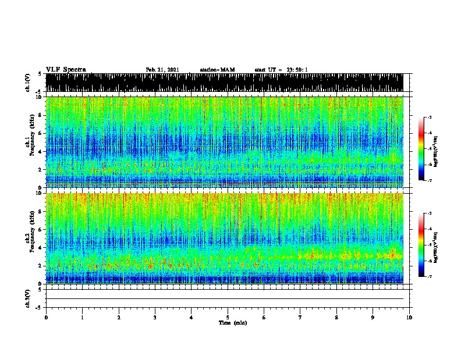Click the "5" time axis tick label
This screenshot has width=461, height=356.
[x=228, y=318]
